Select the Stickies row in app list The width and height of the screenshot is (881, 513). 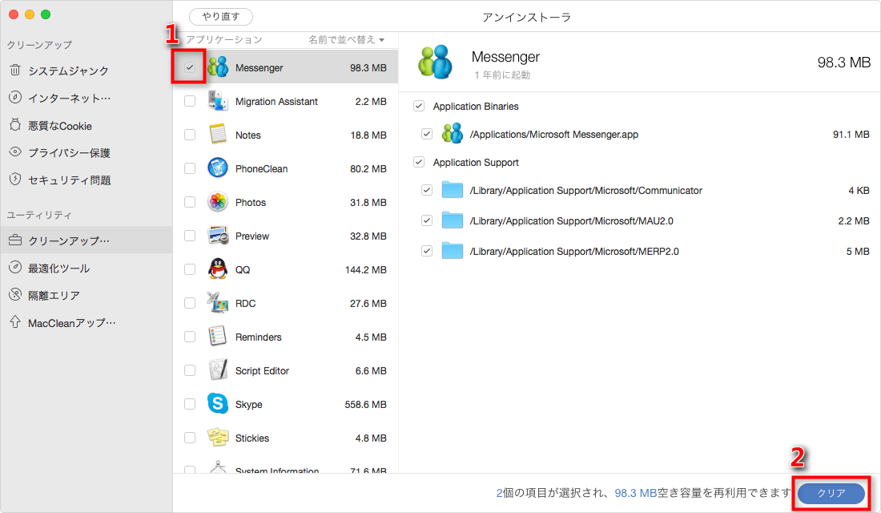(x=285, y=438)
